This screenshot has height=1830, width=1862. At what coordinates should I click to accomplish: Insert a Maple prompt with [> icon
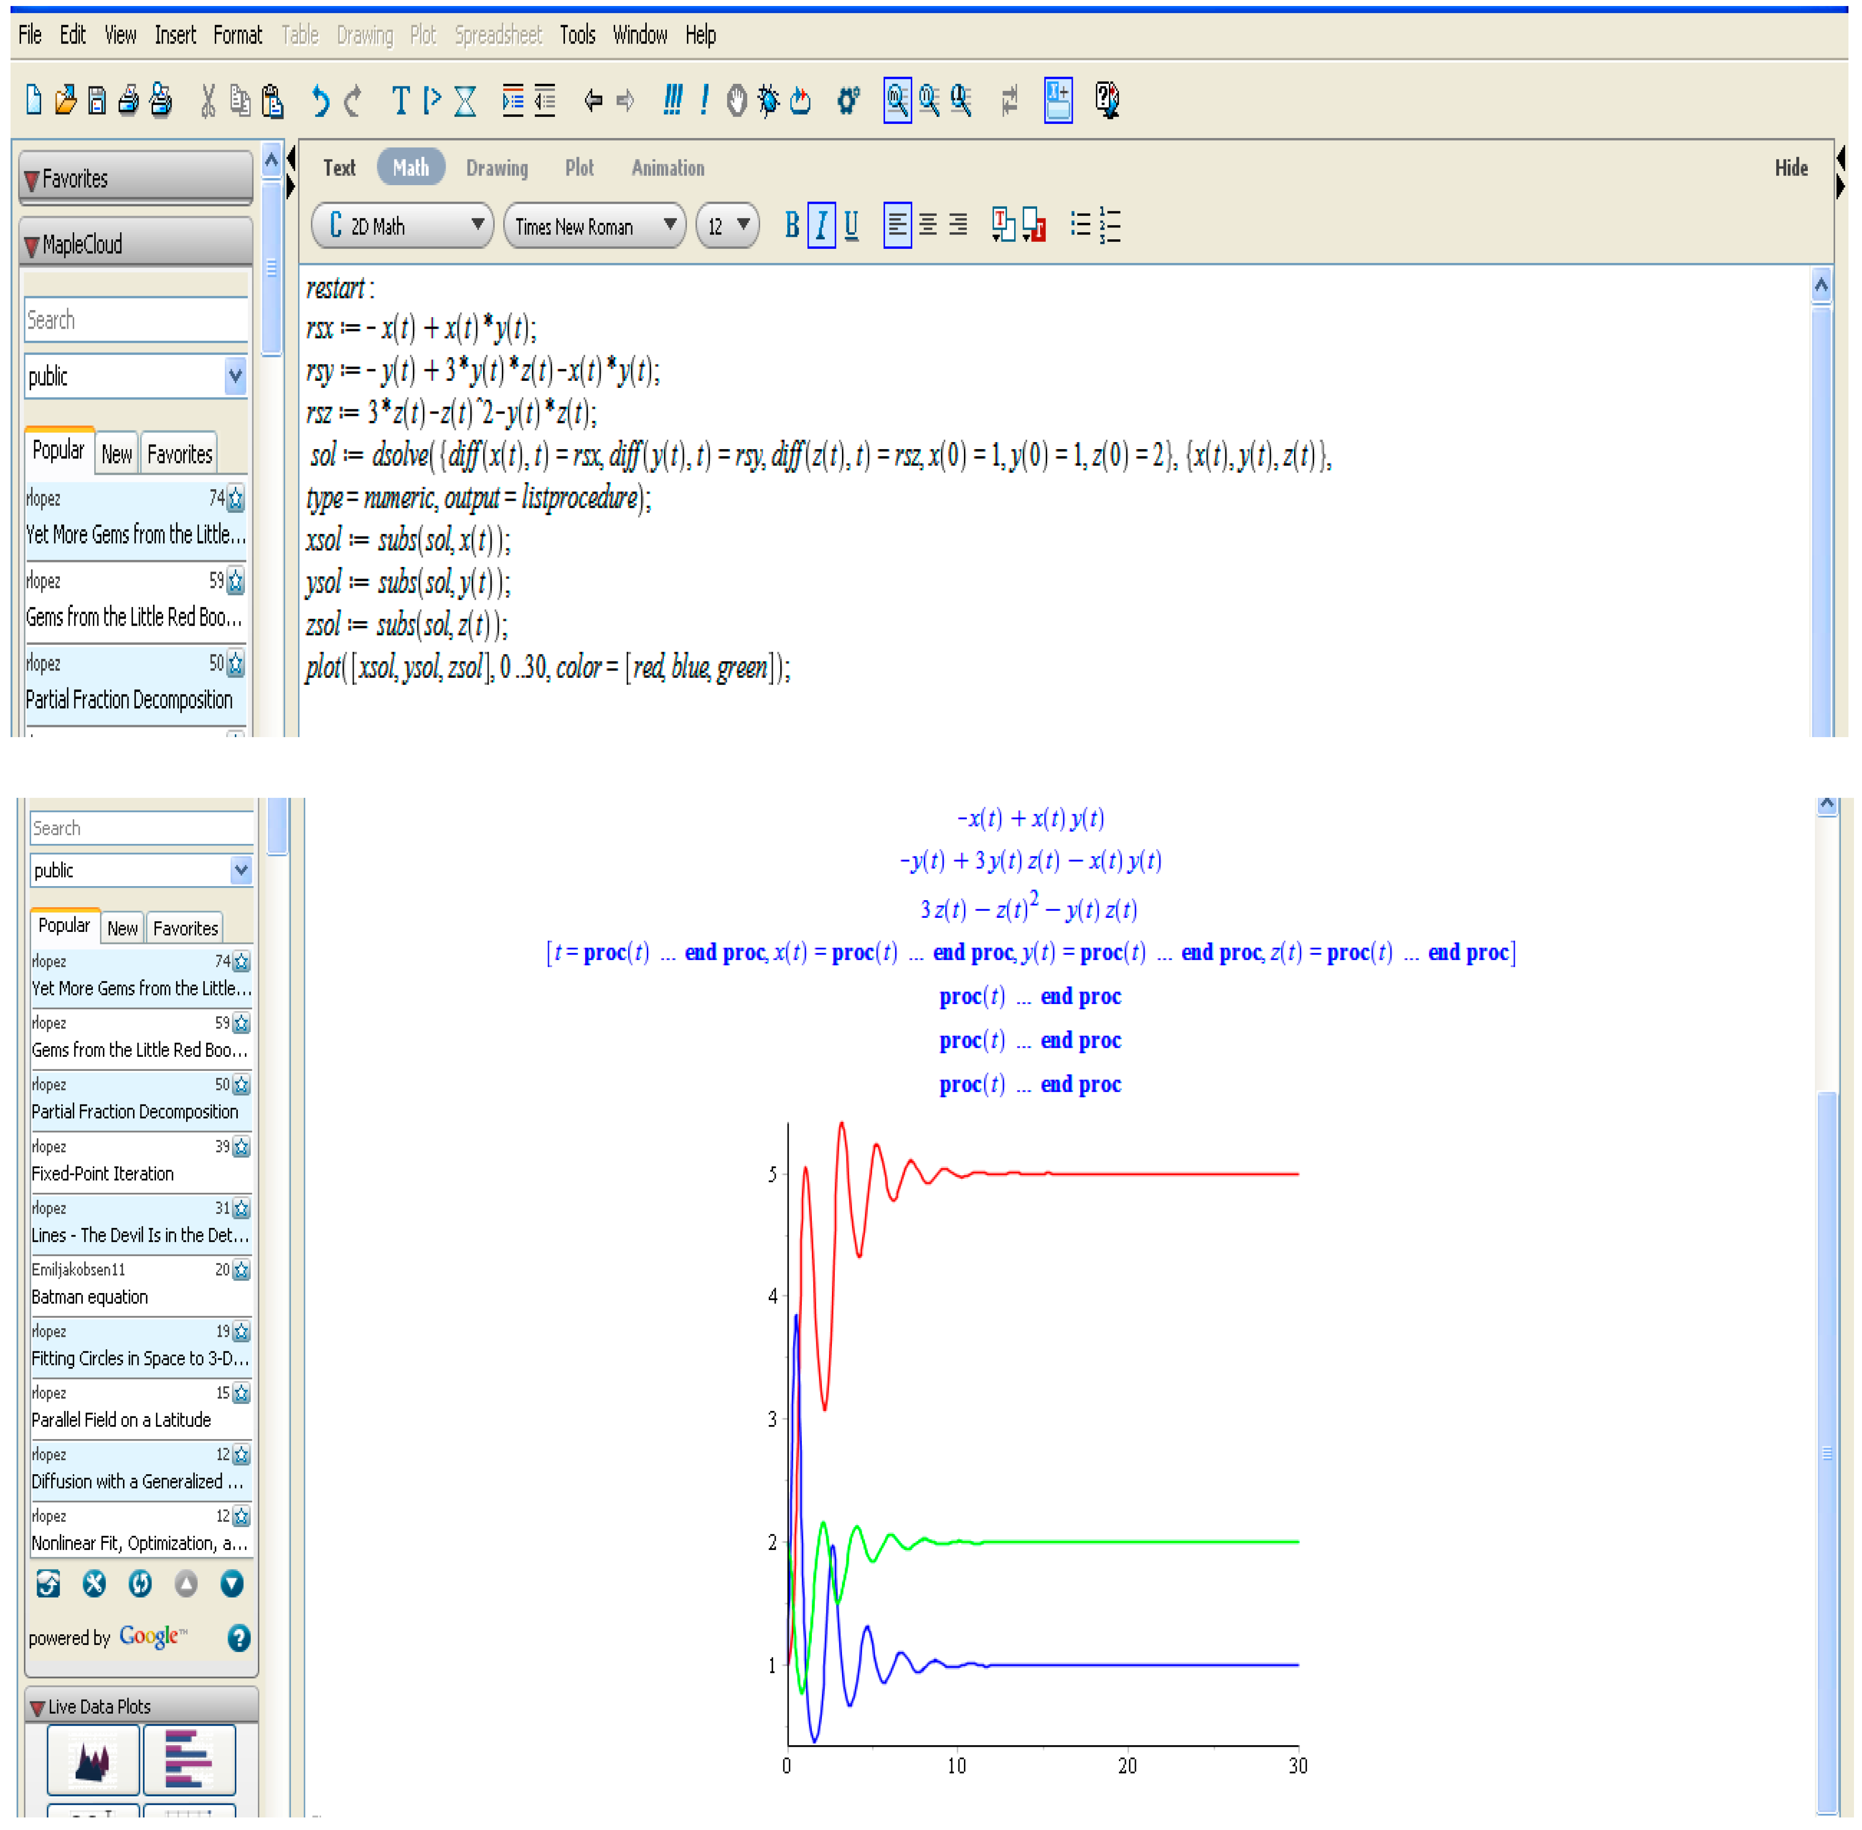click(433, 100)
